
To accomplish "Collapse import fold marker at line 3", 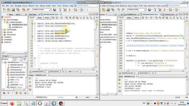I will click(35, 23).
